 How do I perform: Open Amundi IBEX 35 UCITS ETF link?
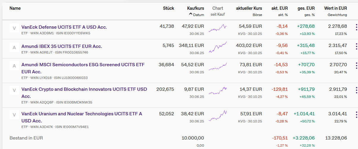point(61,46)
